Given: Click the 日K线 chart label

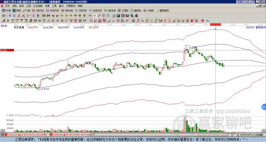Looking at the screenshot, I should 4,26.
